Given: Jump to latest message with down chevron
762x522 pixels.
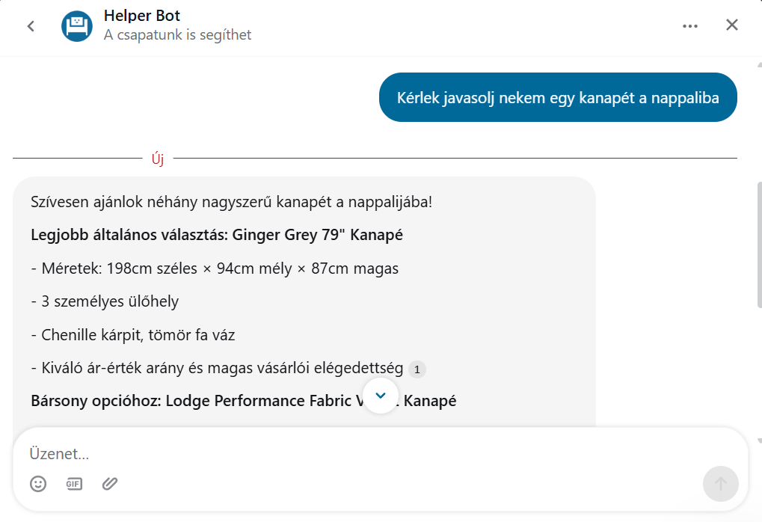Looking at the screenshot, I should (x=381, y=395).
